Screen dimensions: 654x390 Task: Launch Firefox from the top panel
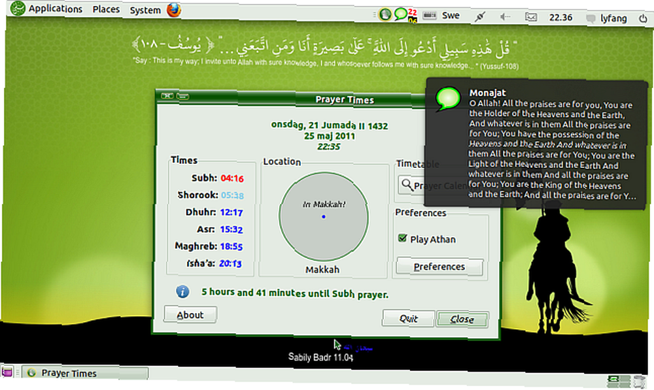[174, 10]
